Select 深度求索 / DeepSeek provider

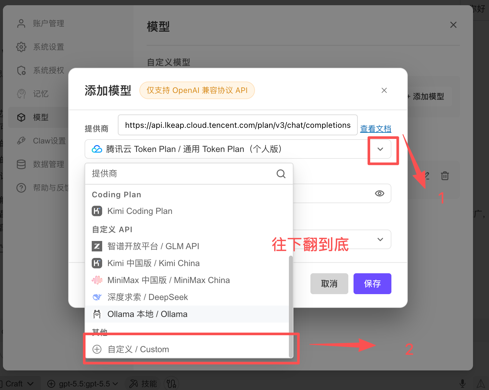(187, 297)
